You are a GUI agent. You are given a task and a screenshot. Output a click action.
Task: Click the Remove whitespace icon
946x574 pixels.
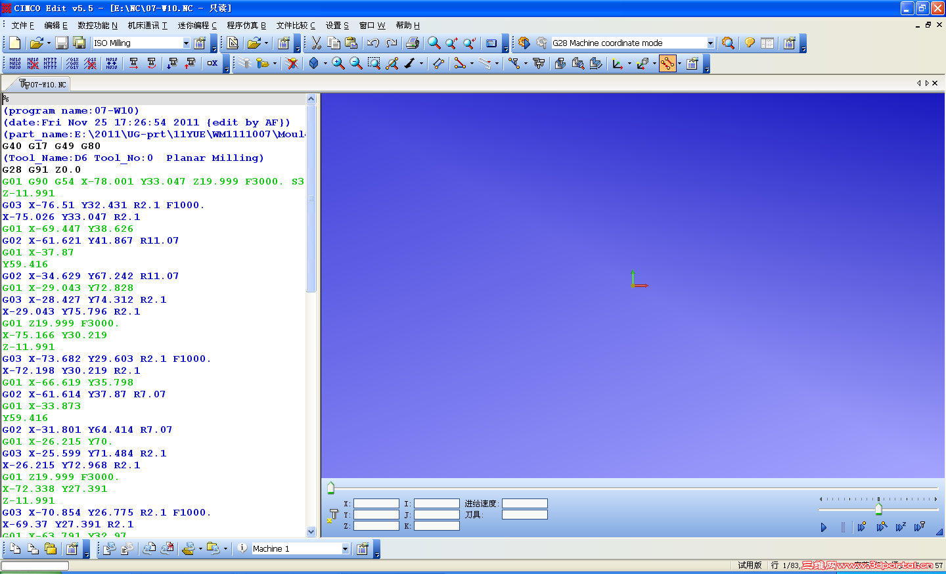click(x=212, y=64)
